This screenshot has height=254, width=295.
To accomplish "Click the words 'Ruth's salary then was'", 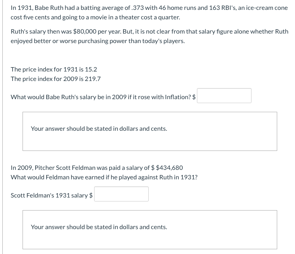I will pos(41,31).
